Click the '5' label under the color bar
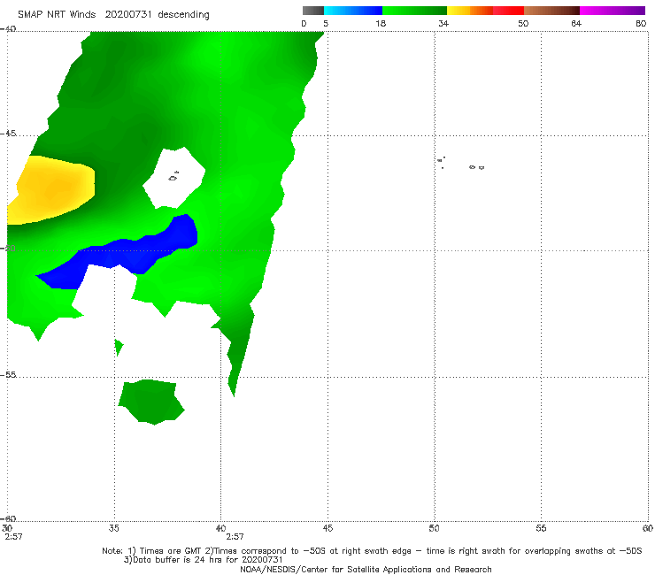 (326, 23)
